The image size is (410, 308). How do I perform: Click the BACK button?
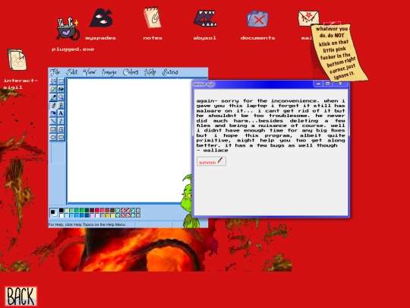21,297
